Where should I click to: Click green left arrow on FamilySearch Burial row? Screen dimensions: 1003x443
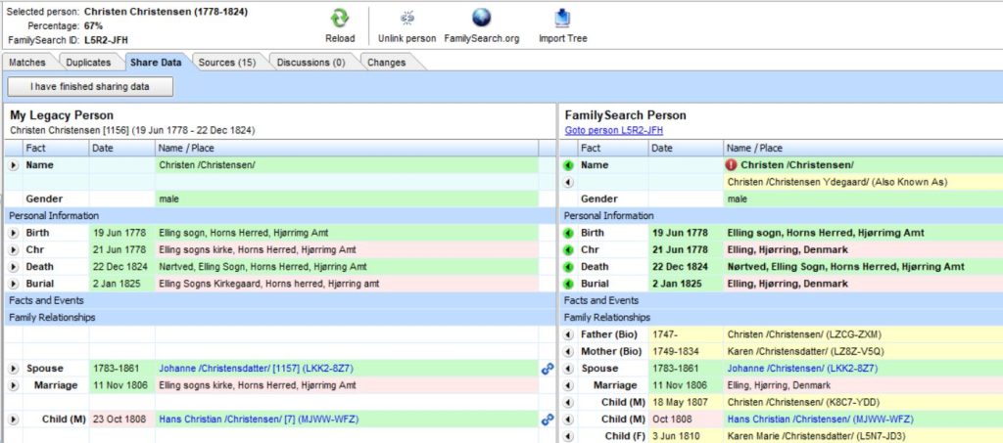[x=568, y=284]
